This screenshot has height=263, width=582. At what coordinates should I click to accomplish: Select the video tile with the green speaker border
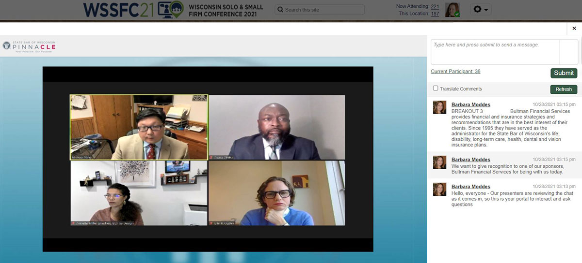139,127
